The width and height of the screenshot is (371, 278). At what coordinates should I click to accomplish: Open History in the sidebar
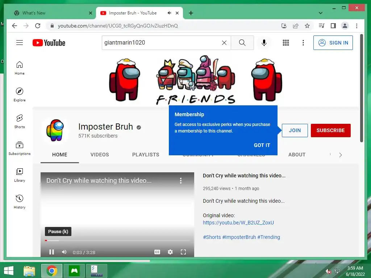20,202
